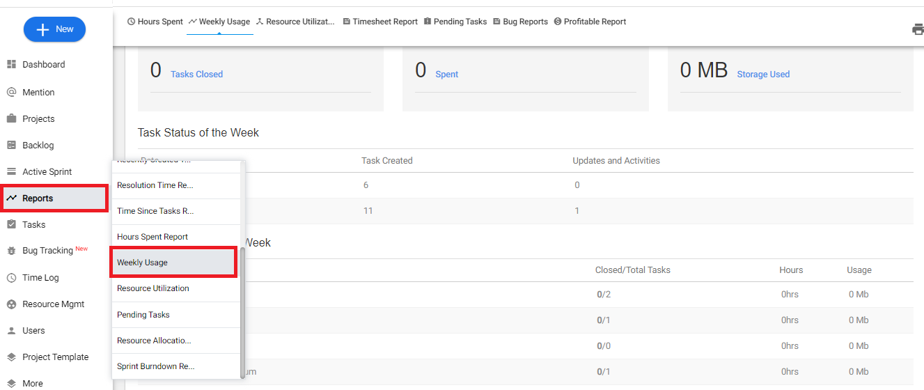
Task: Click the Tasks Closed link
Action: pos(196,75)
